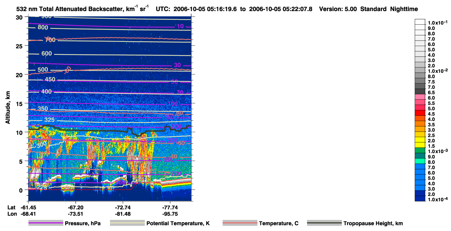Click the 'Lon' row label
This screenshot has height=231, width=451.
(11, 214)
